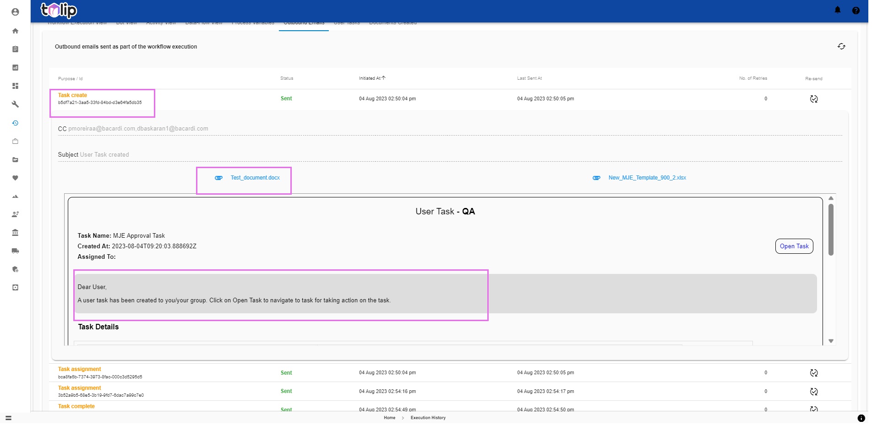This screenshot has height=426, width=872.
Task: Select the execution history clock icon in sidebar
Action: [15, 123]
